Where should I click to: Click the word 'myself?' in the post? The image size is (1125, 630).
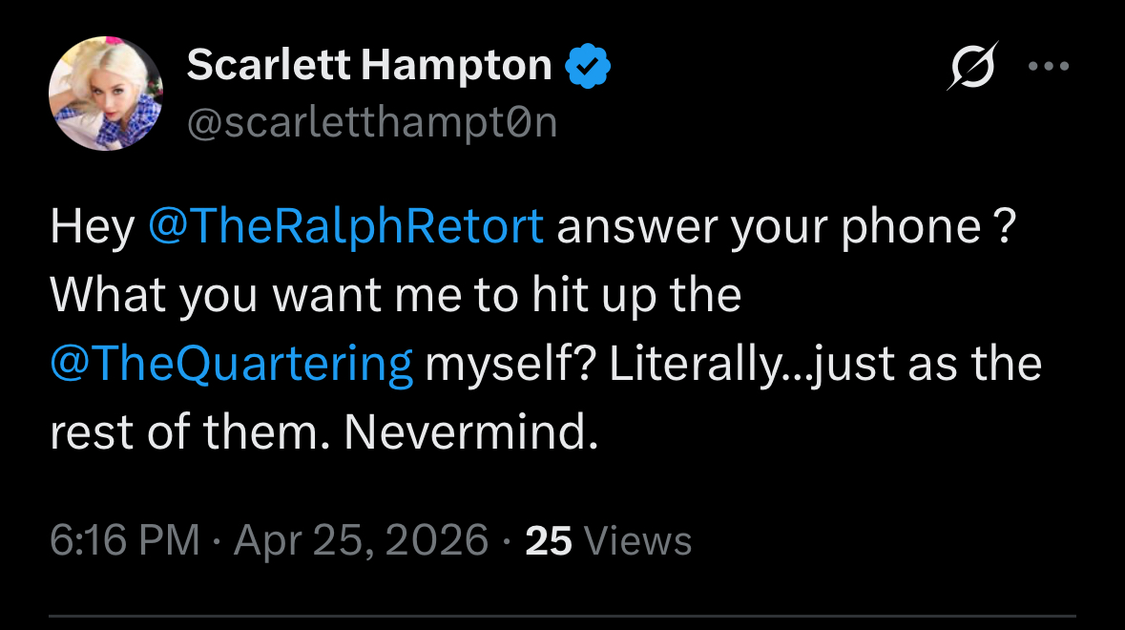(510, 363)
